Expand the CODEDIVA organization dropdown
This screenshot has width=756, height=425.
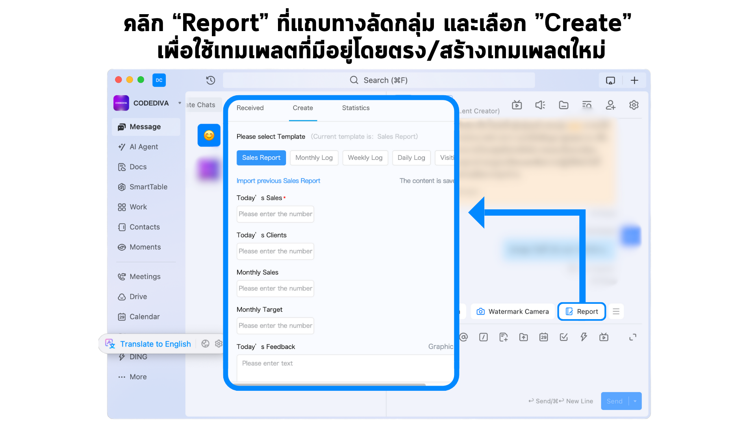click(x=180, y=103)
